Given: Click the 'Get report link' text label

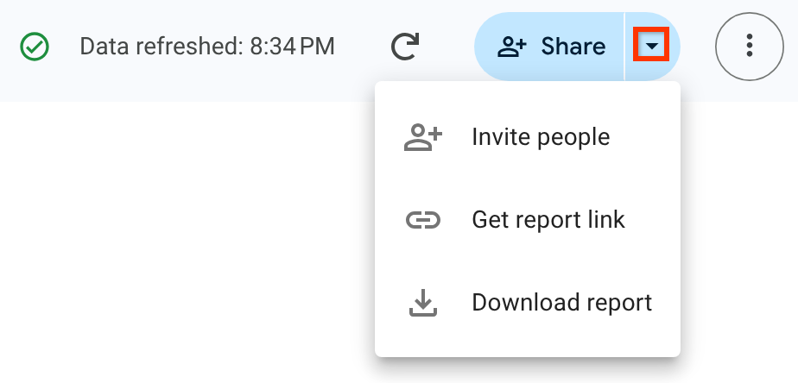Looking at the screenshot, I should click(x=548, y=220).
